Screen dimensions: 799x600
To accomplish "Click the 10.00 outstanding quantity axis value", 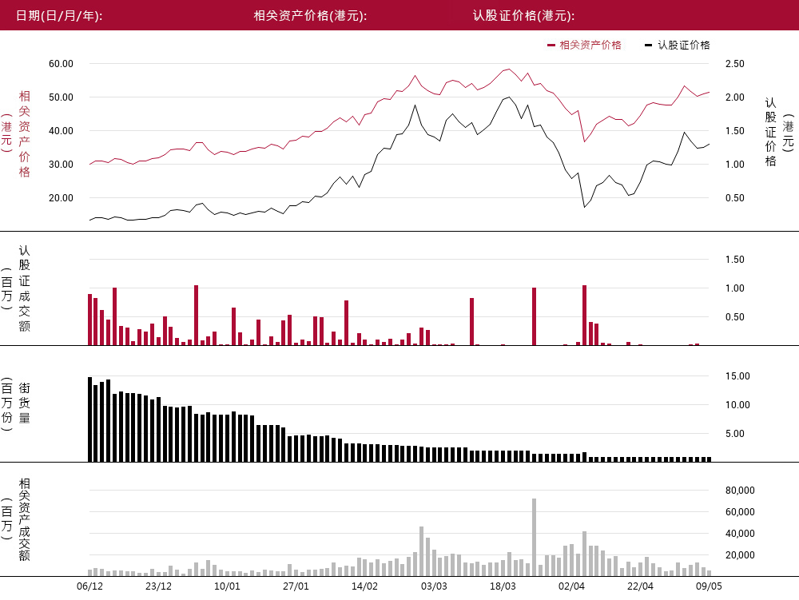I will tap(737, 405).
